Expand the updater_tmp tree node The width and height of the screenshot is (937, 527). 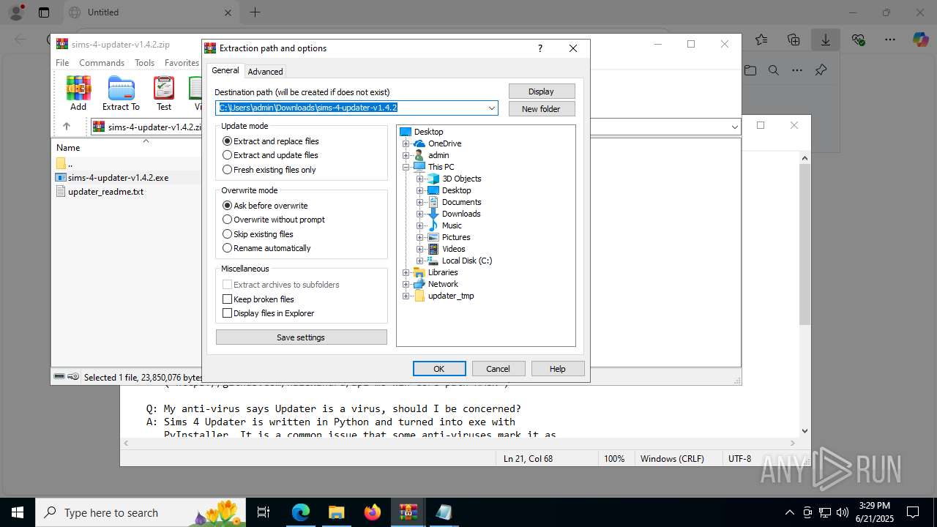[x=406, y=296]
